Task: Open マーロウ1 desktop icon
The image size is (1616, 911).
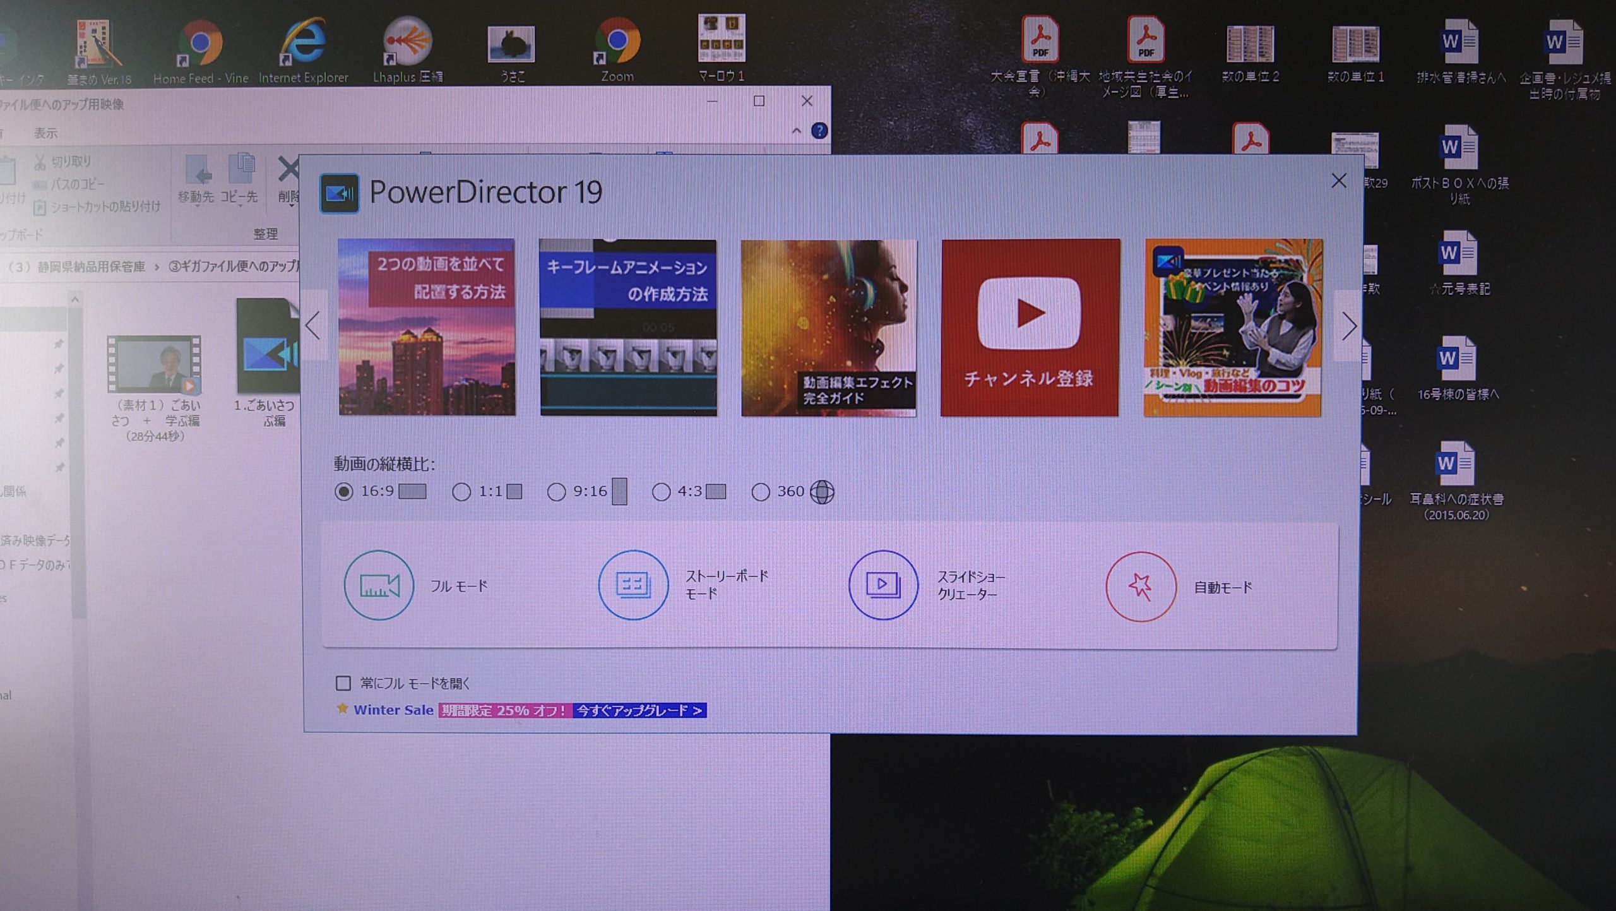Action: click(722, 49)
